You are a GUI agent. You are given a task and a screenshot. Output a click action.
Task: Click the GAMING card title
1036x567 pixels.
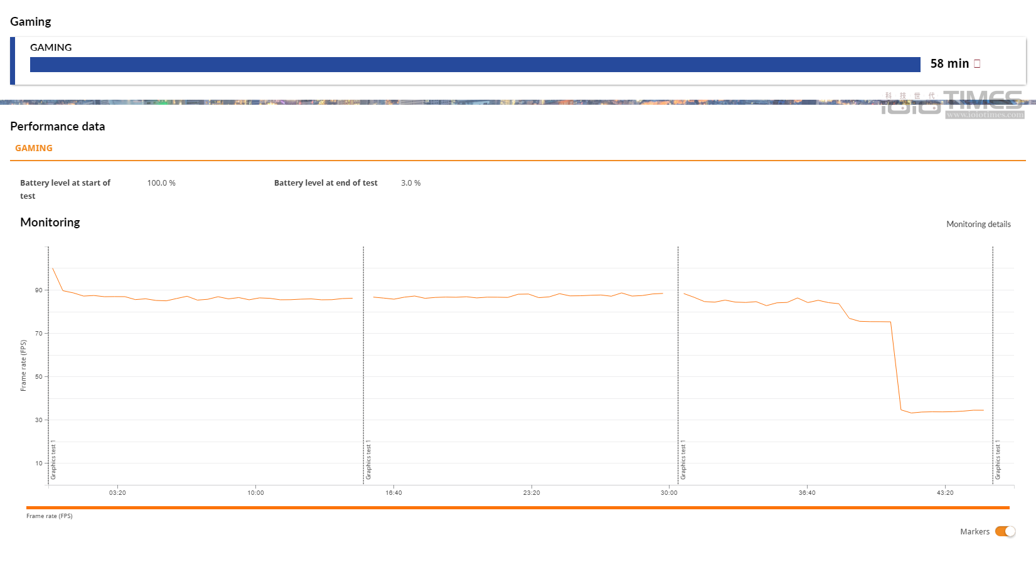point(51,47)
